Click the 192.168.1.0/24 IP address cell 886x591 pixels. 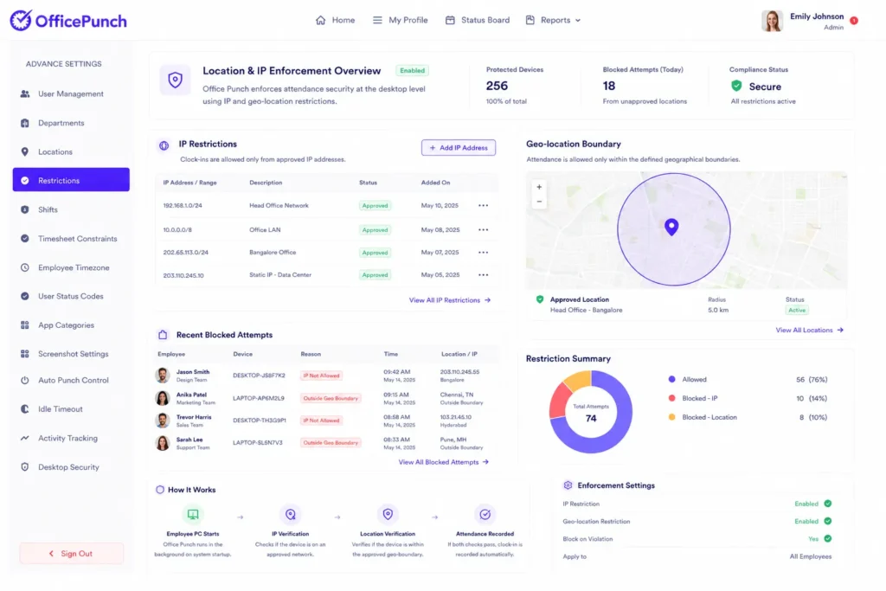pos(183,206)
